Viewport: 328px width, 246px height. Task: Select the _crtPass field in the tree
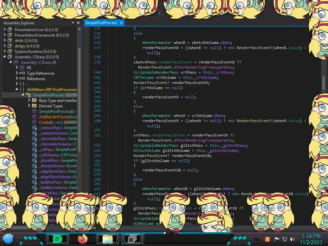point(58,149)
